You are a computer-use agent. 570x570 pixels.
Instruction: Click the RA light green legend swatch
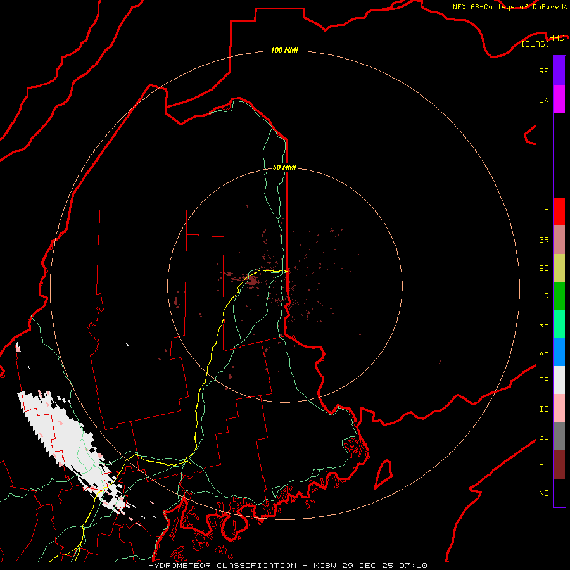point(559,324)
